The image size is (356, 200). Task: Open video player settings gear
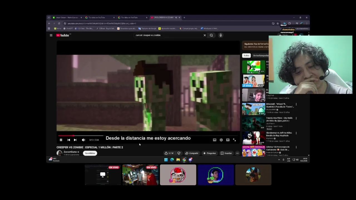coord(221,140)
